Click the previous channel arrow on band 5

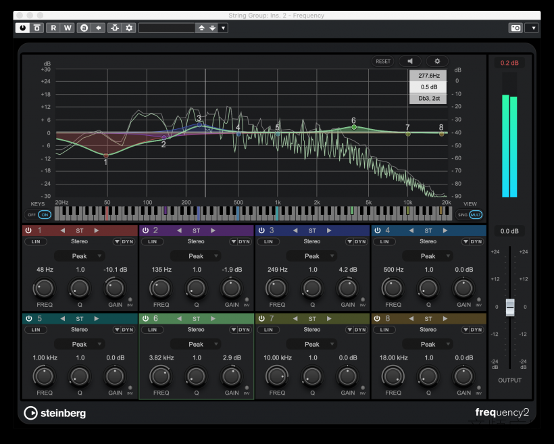[63, 318]
